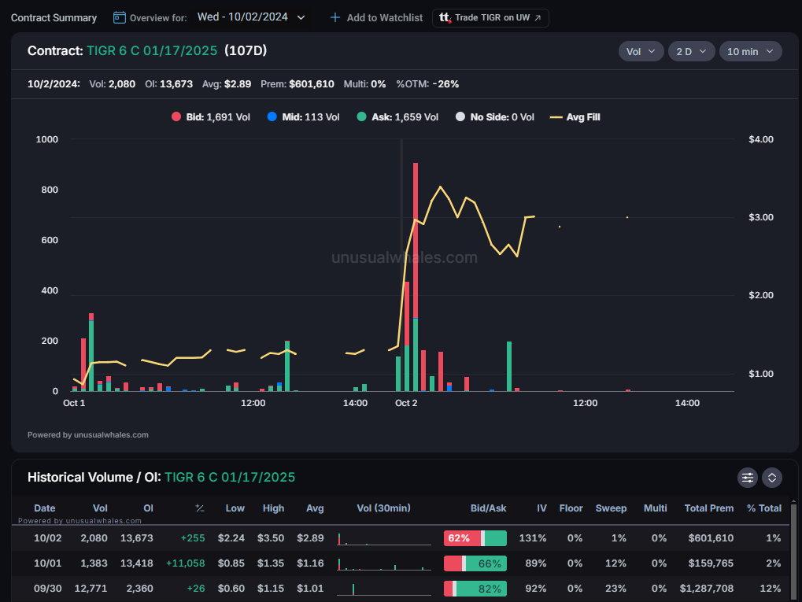Click the +11,058 OI change value

click(185, 563)
